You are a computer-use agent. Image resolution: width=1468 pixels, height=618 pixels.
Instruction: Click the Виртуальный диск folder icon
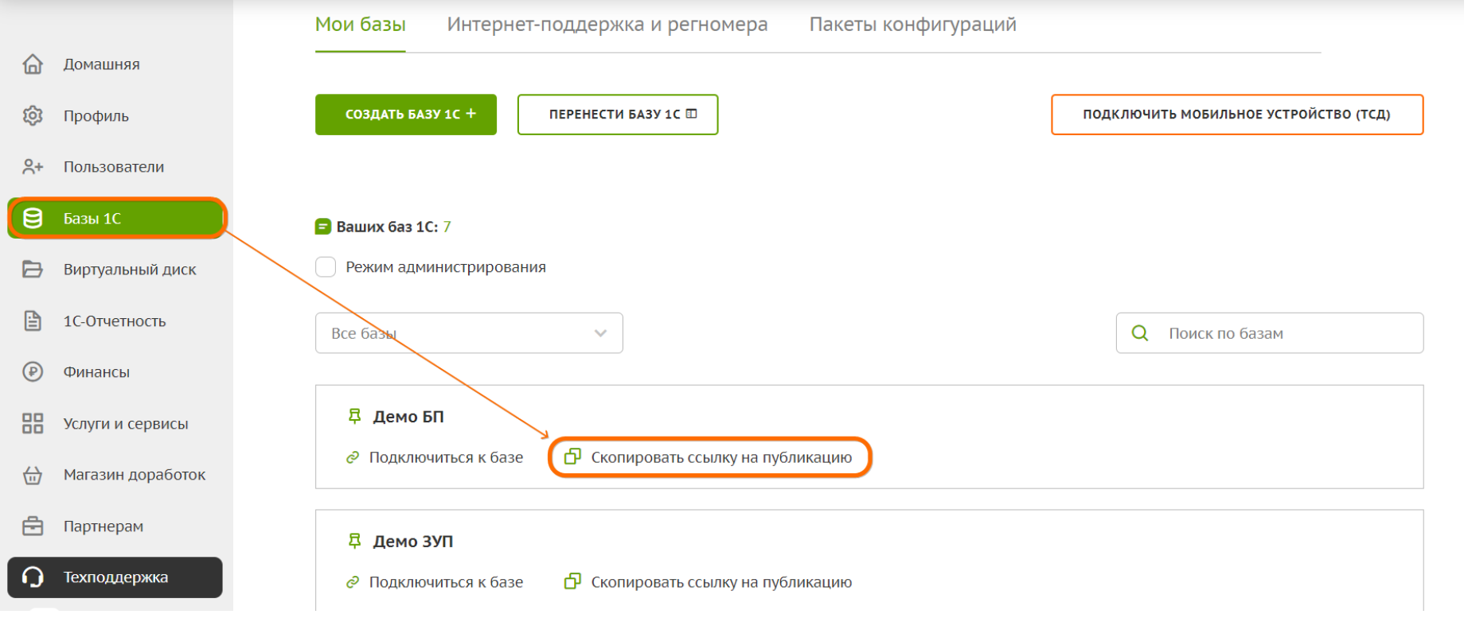(33, 270)
